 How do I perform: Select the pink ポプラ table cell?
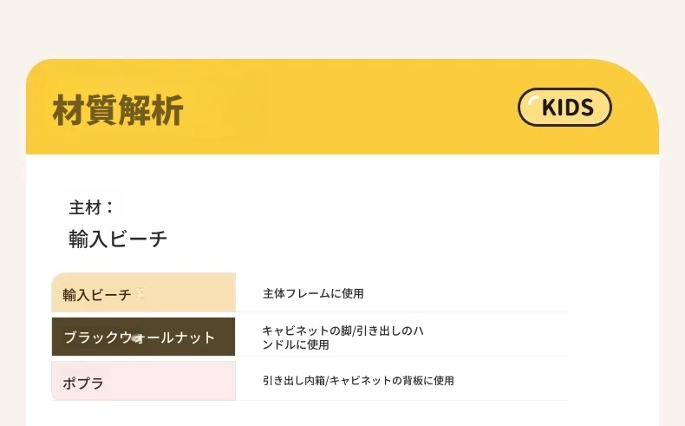point(143,382)
